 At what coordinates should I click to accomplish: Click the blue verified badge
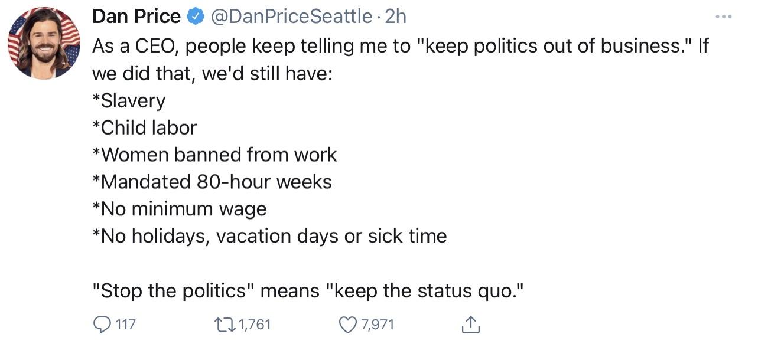coord(195,17)
